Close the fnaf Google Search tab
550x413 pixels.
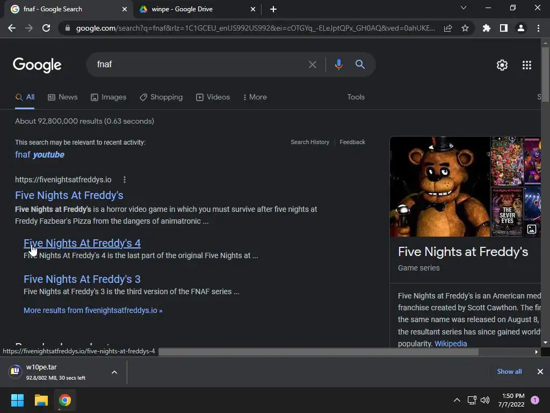125,9
